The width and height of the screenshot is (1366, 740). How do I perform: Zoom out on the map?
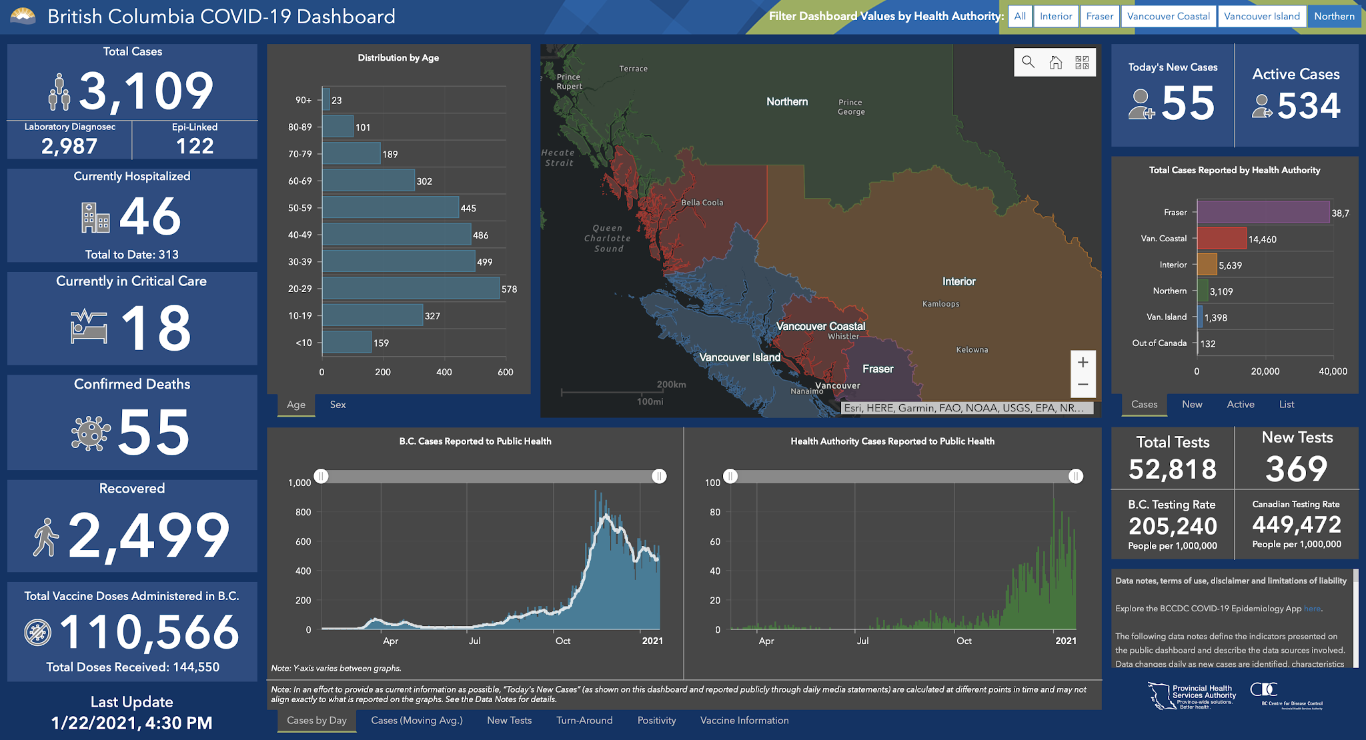point(1083,385)
